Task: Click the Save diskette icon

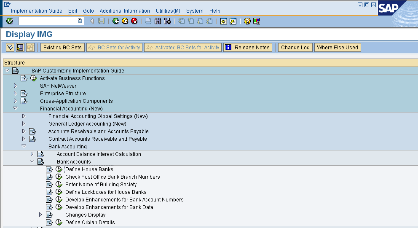Action: pos(101,21)
